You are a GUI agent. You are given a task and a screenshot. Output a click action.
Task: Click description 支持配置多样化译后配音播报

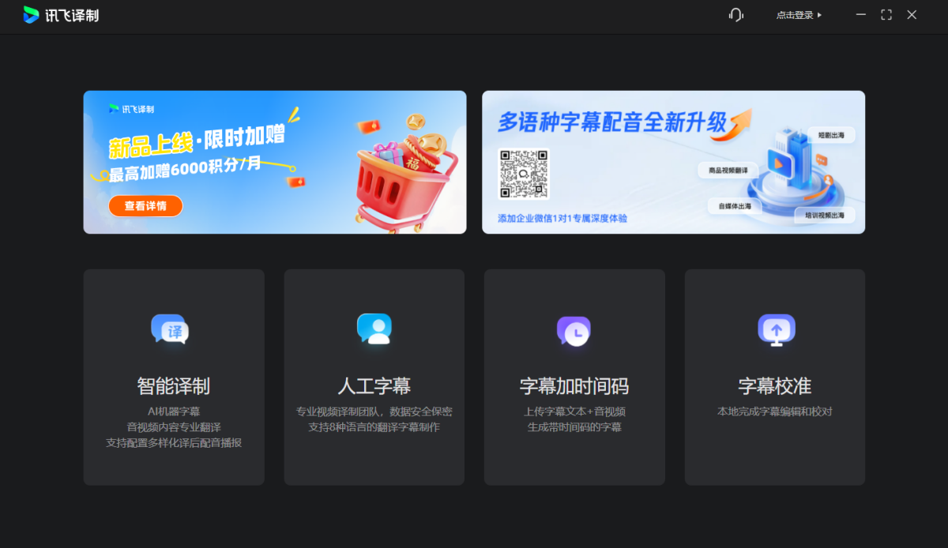174,443
